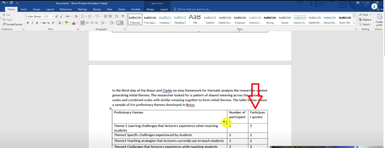Apply cell shading paint bucket
This screenshot has height=148, width=385.
112,23
